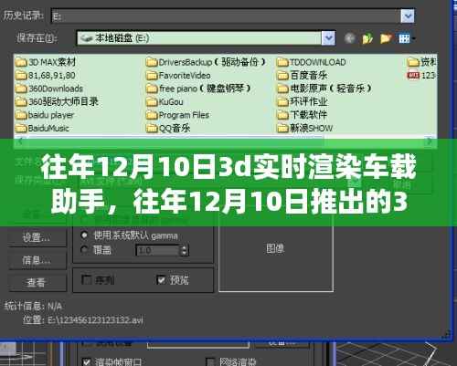Select the BaiduMusic folder
The height and width of the screenshot is (366, 457).
click(x=42, y=128)
